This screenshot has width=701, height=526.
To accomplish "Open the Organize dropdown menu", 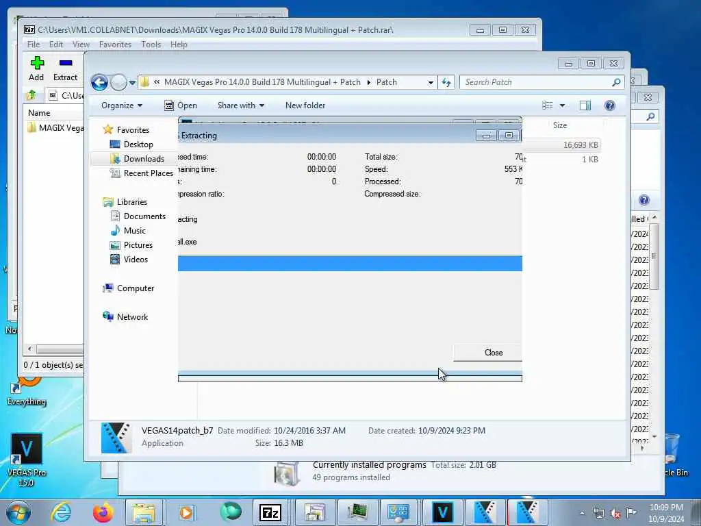I will [x=122, y=105].
